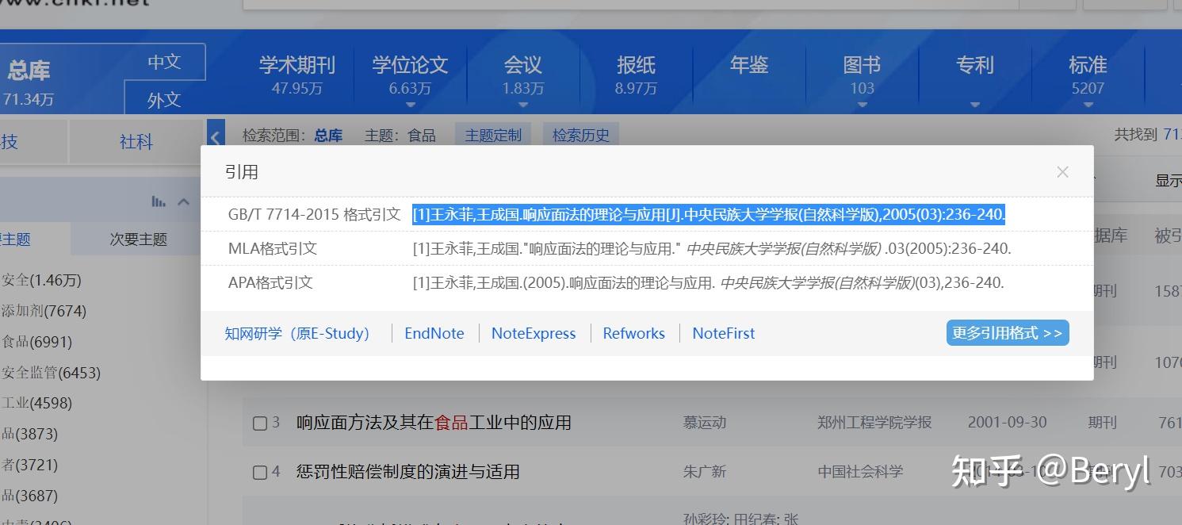Filter by topic 安全(1.46万)
The image size is (1182, 525).
click(x=41, y=281)
